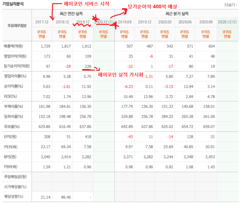Click the 228 net income value for 2019.12
240x203 pixels.
88,66
